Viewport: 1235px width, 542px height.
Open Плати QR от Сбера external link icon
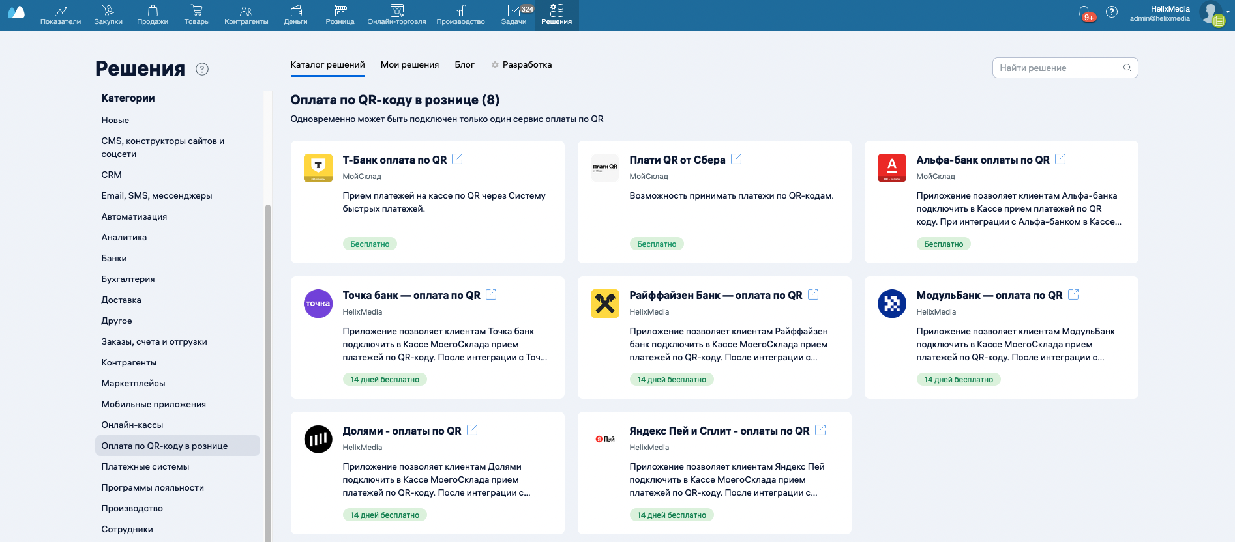(x=736, y=159)
